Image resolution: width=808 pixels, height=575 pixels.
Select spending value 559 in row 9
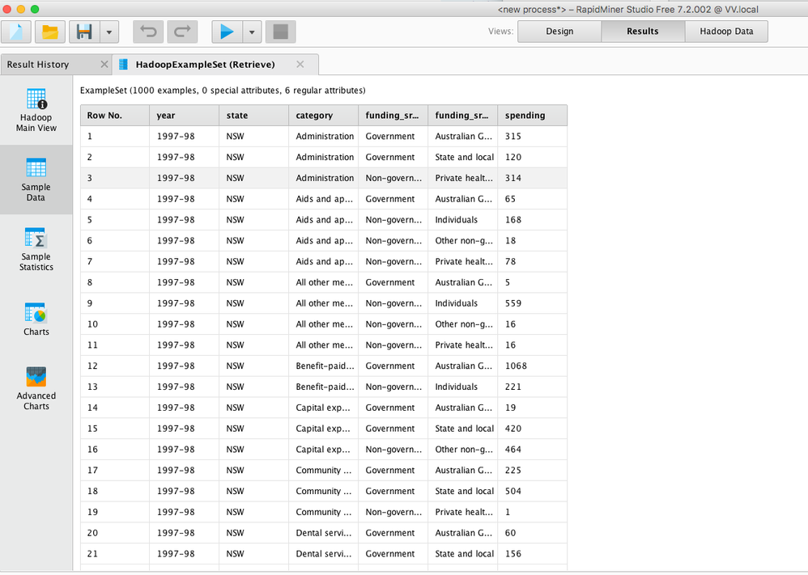532,303
